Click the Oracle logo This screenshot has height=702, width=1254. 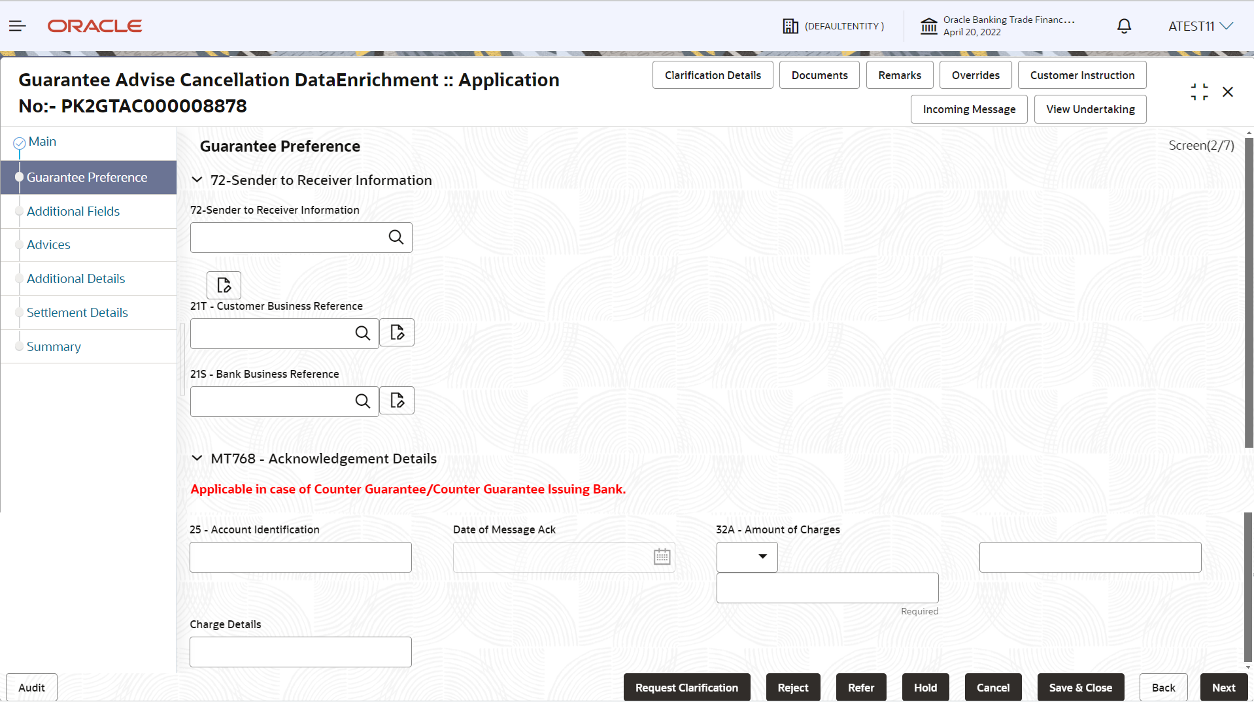95,26
